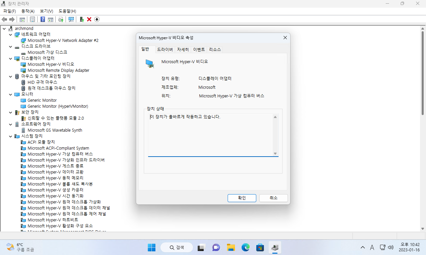This screenshot has width=426, height=255.
Task: Select Microsoft ACPI-Compliant System
Action: click(59, 148)
